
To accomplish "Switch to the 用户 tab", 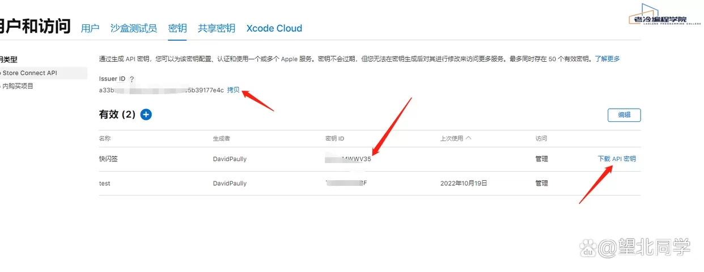I will [90, 28].
